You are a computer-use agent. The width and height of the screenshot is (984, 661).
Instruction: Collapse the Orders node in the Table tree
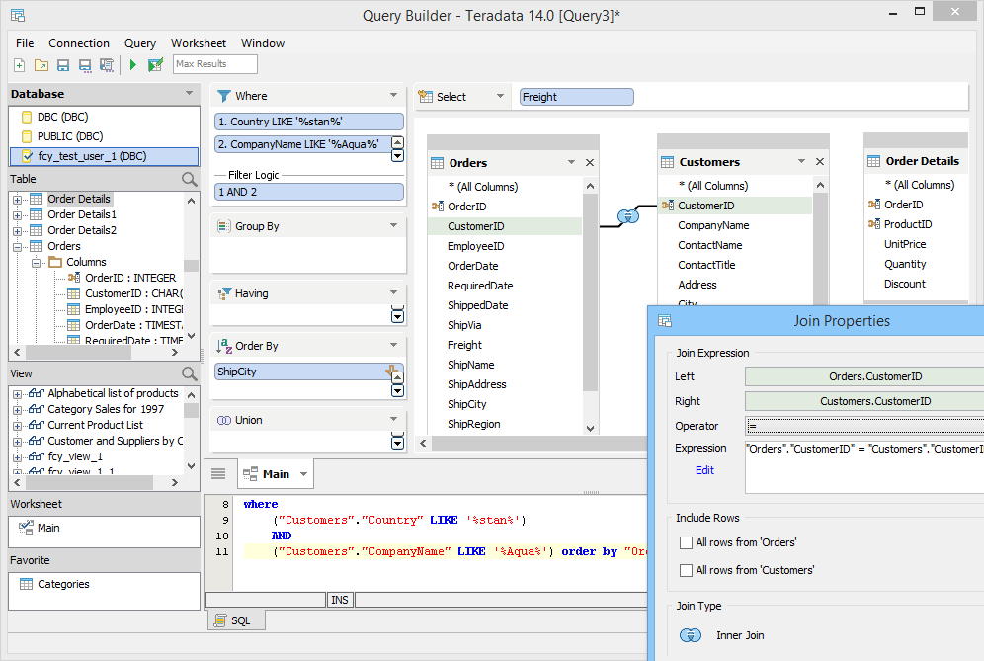(x=17, y=247)
